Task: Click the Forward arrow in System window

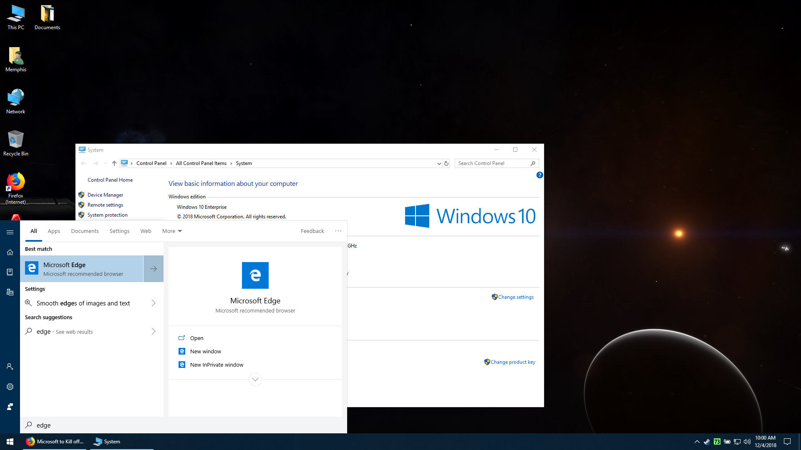Action: pyautogui.click(x=96, y=163)
